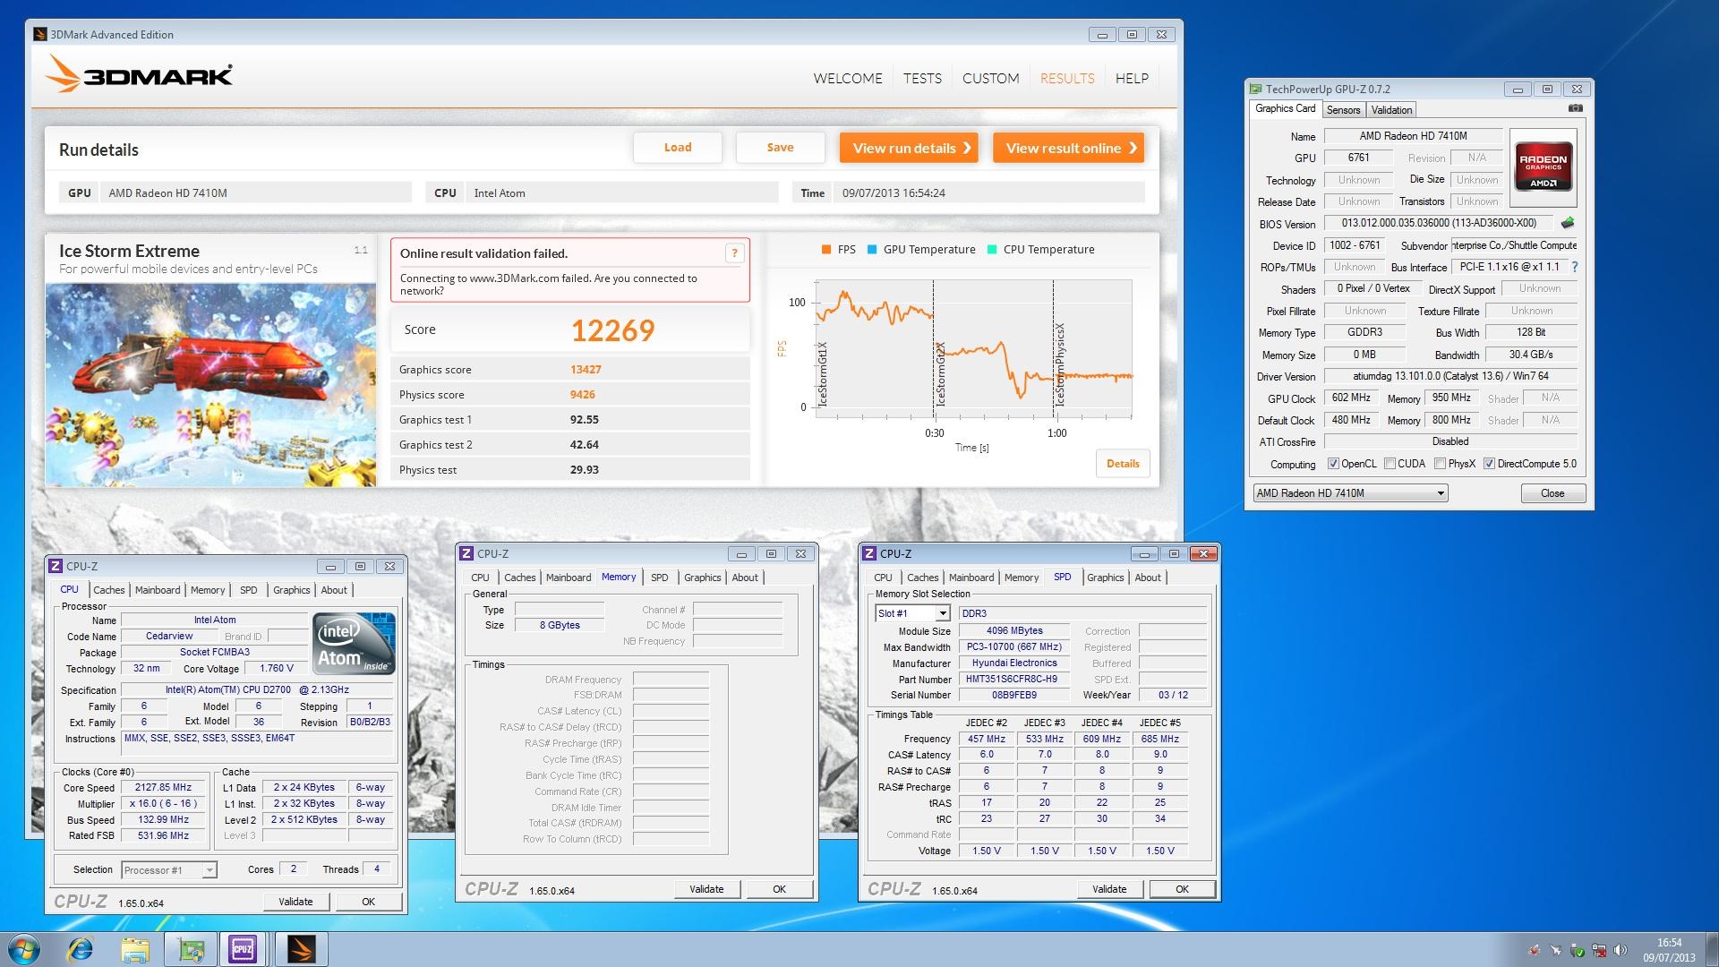Open the RESULTS tab in 3DMark
Viewport: 1719px width, 967px height.
(1067, 79)
